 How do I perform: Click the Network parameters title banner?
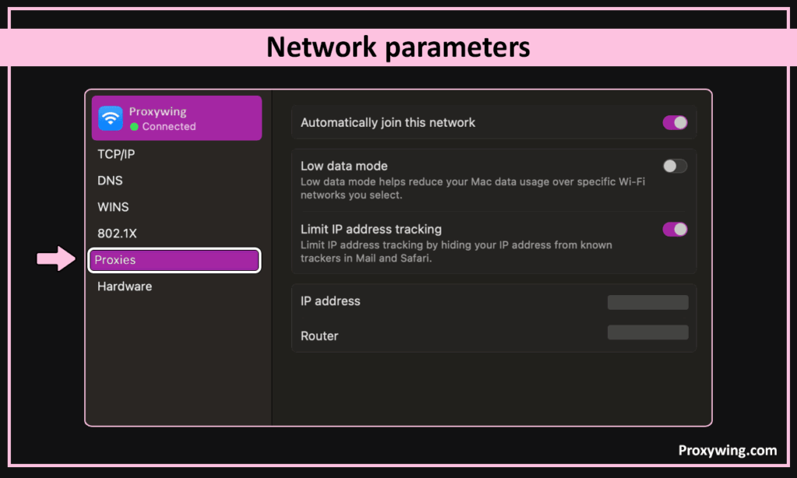tap(398, 47)
